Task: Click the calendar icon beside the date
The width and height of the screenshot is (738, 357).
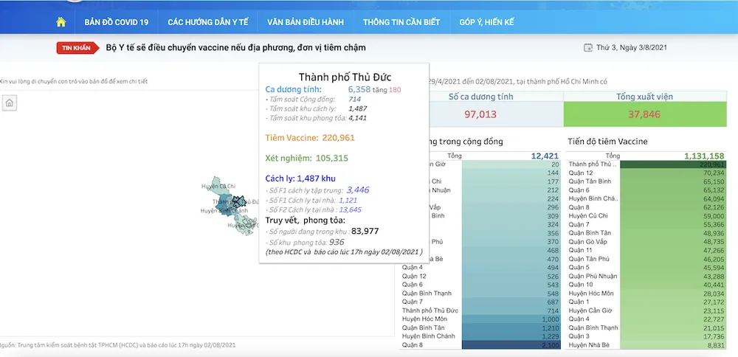Action: pyautogui.click(x=587, y=48)
